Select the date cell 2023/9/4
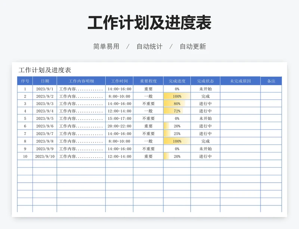Image resolution: width=299 pixels, height=229 pixels. point(45,111)
